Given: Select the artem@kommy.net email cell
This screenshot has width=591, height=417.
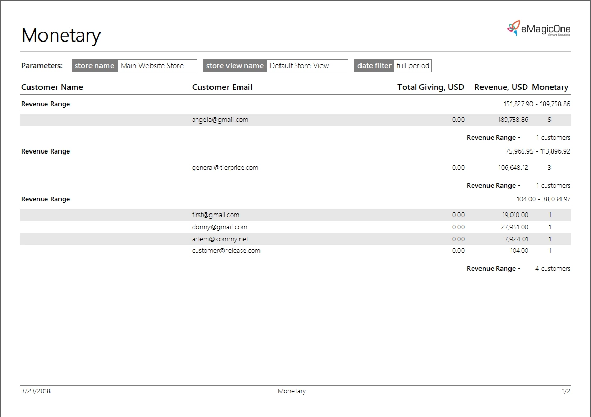Looking at the screenshot, I should (220, 239).
